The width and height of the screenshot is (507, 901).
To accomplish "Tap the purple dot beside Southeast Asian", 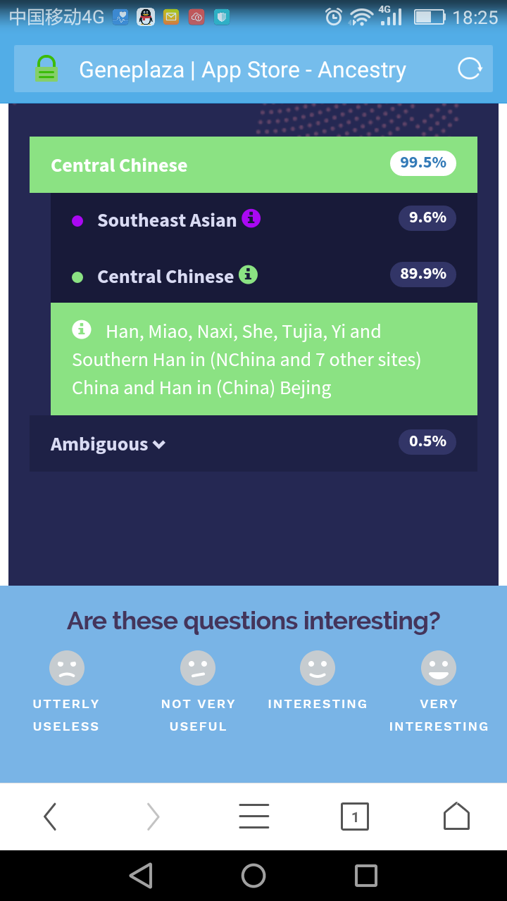I will click(77, 221).
